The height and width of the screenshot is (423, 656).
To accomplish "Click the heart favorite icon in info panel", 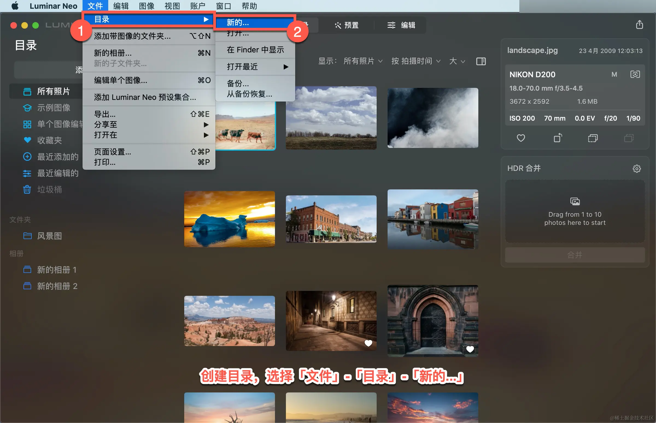I will pyautogui.click(x=521, y=138).
